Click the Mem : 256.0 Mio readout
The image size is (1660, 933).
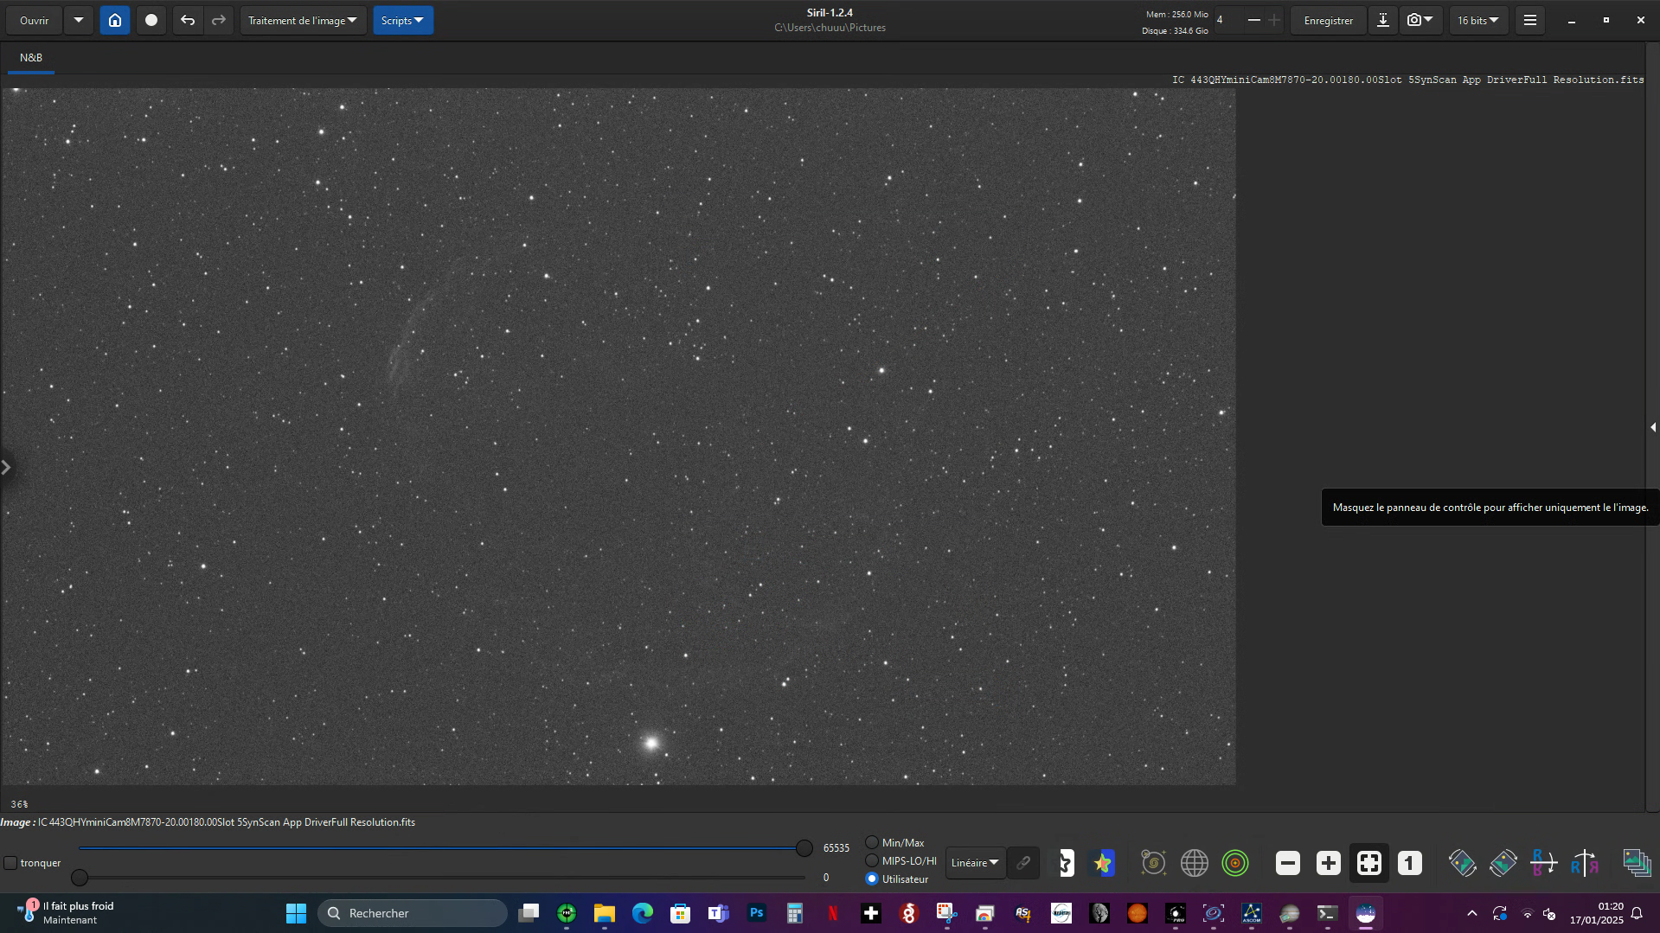(x=1177, y=14)
